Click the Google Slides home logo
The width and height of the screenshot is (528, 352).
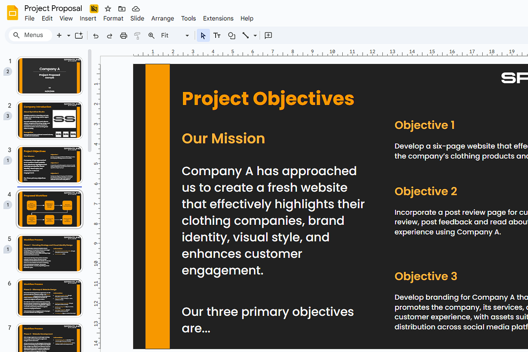12,13
